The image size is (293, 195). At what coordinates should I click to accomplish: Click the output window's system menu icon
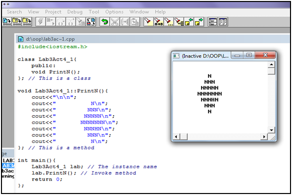[x=176, y=56]
